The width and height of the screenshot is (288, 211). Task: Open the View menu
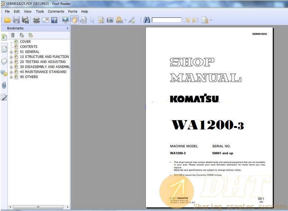pyautogui.click(x=27, y=11)
